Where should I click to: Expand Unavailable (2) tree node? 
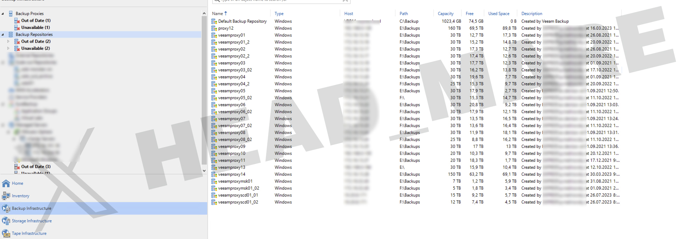(8, 48)
